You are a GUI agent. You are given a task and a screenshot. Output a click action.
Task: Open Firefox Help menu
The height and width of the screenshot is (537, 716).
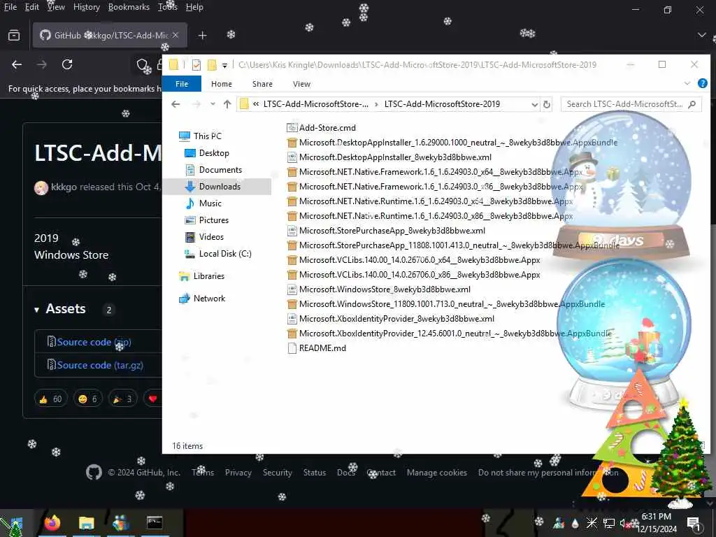(194, 7)
